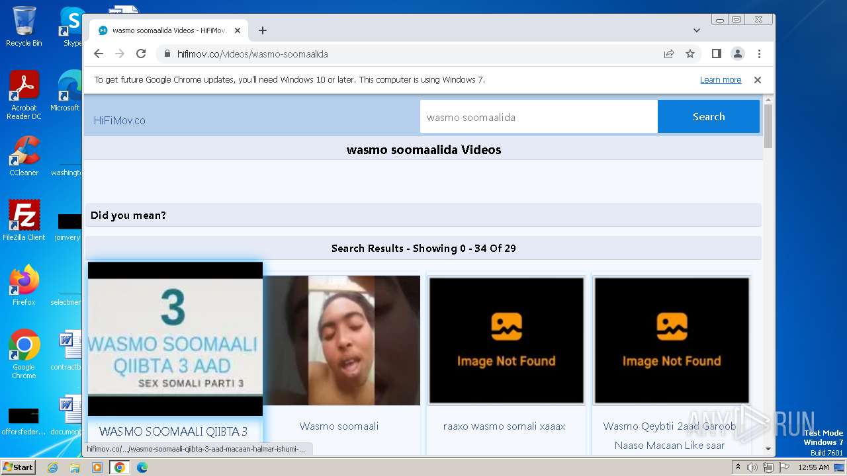Viewport: 847px width, 476px height.
Task: Open the Windows Start menu
Action: [x=19, y=467]
